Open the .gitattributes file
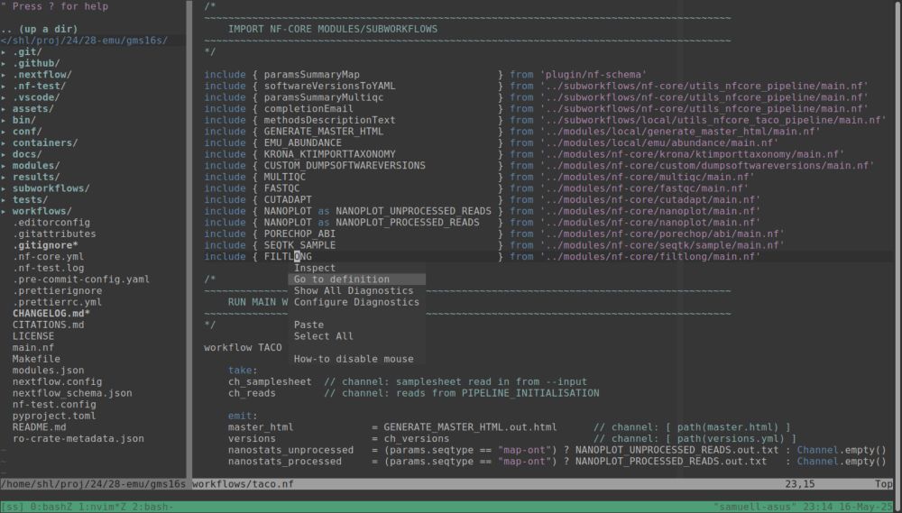This screenshot has width=902, height=513. click(x=54, y=234)
